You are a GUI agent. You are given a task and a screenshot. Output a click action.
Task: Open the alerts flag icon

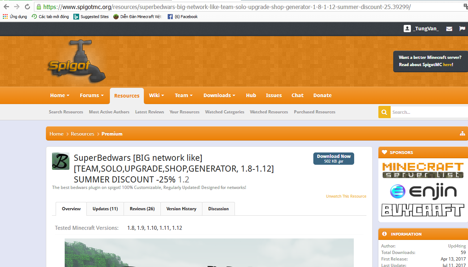[x=462, y=29]
